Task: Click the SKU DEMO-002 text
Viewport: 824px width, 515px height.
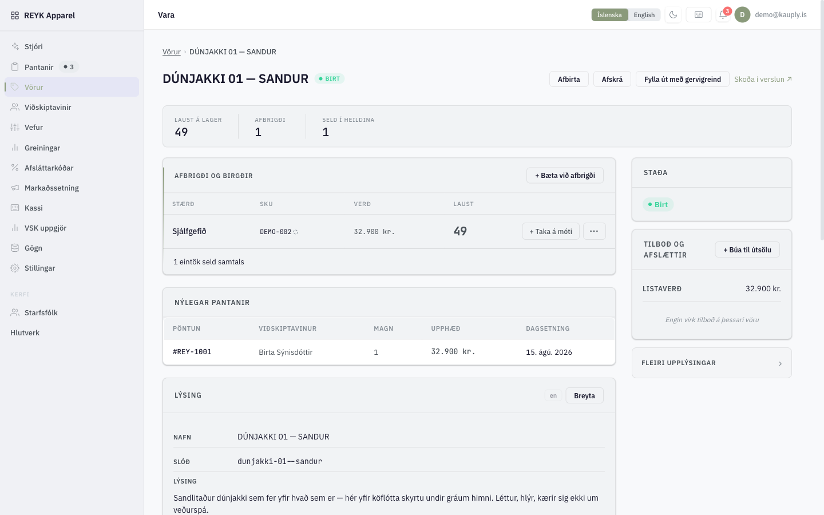Action: pyautogui.click(x=276, y=232)
